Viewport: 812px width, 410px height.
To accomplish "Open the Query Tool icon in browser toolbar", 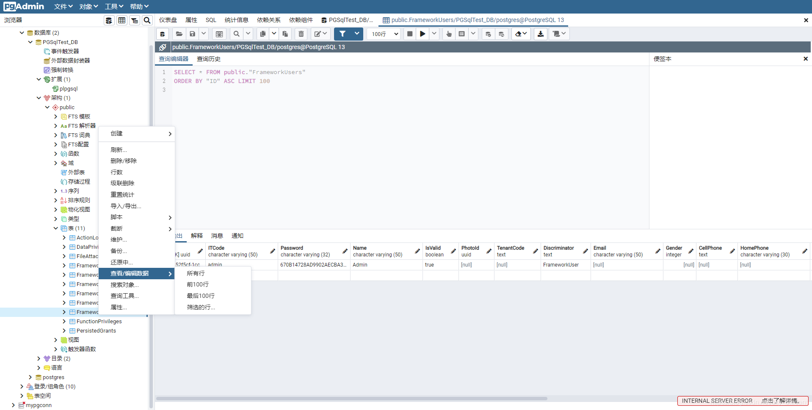I will coord(109,20).
